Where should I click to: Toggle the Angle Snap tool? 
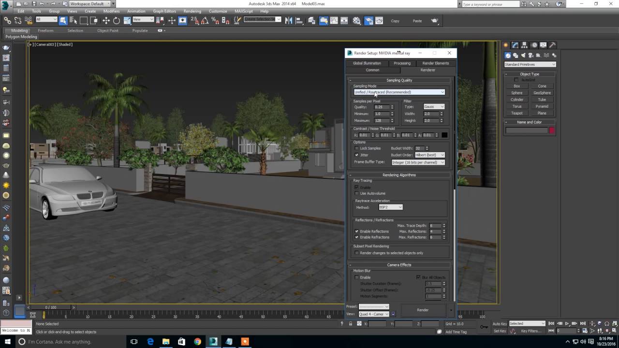pos(205,21)
